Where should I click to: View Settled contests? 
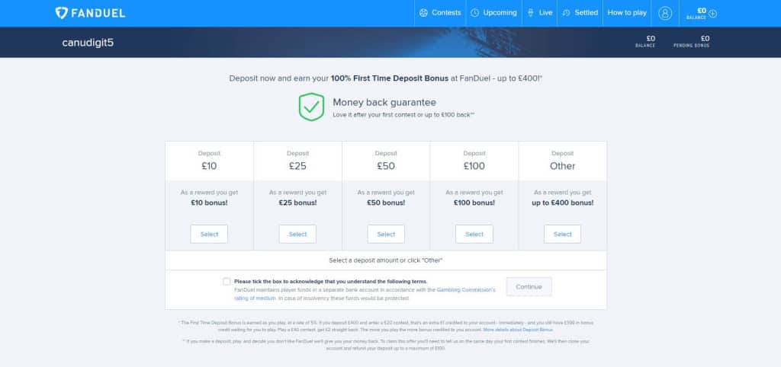[580, 13]
